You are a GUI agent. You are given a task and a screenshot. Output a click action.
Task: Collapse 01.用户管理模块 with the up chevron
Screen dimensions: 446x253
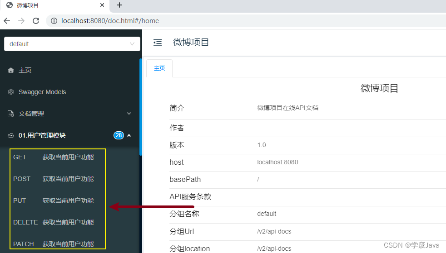[x=129, y=135]
